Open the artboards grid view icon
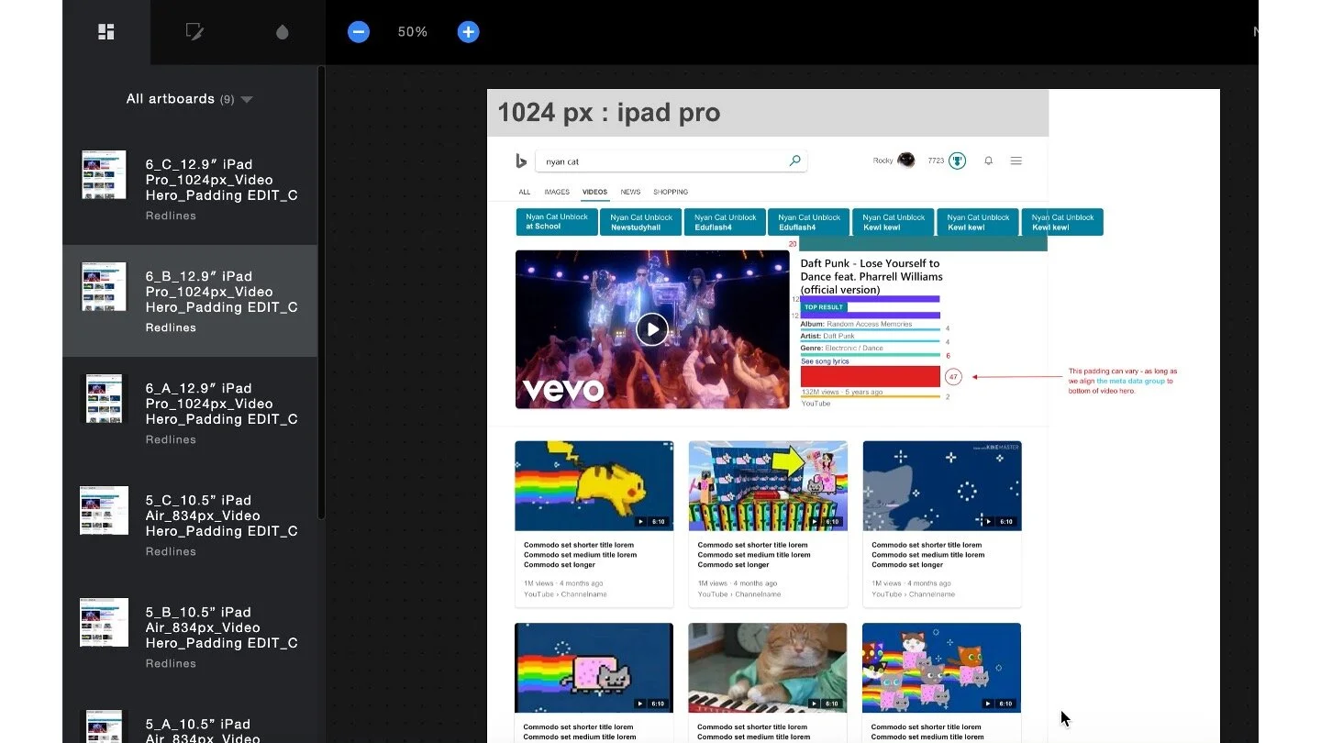This screenshot has height=743, width=1321. pyautogui.click(x=106, y=32)
